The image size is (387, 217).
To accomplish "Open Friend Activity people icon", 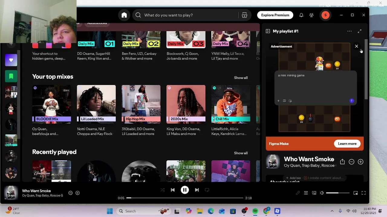I will click(x=311, y=15).
